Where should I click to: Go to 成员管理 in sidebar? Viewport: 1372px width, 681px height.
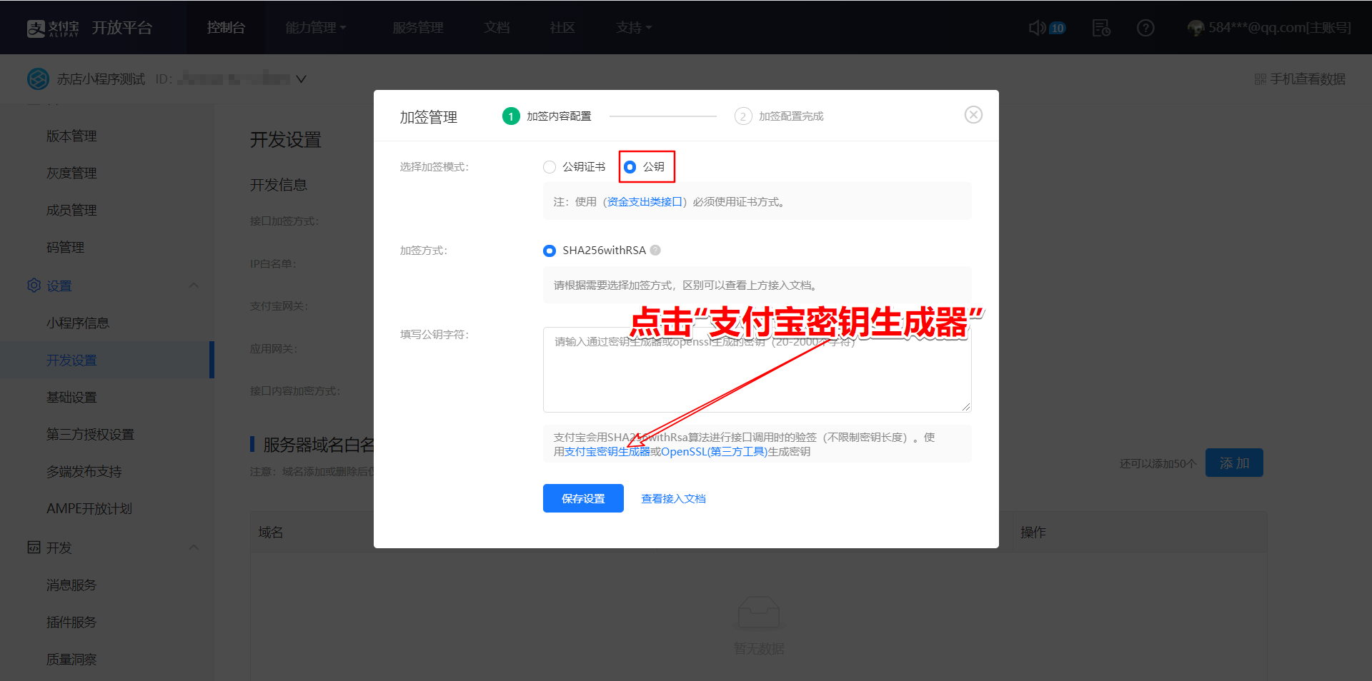(x=71, y=211)
